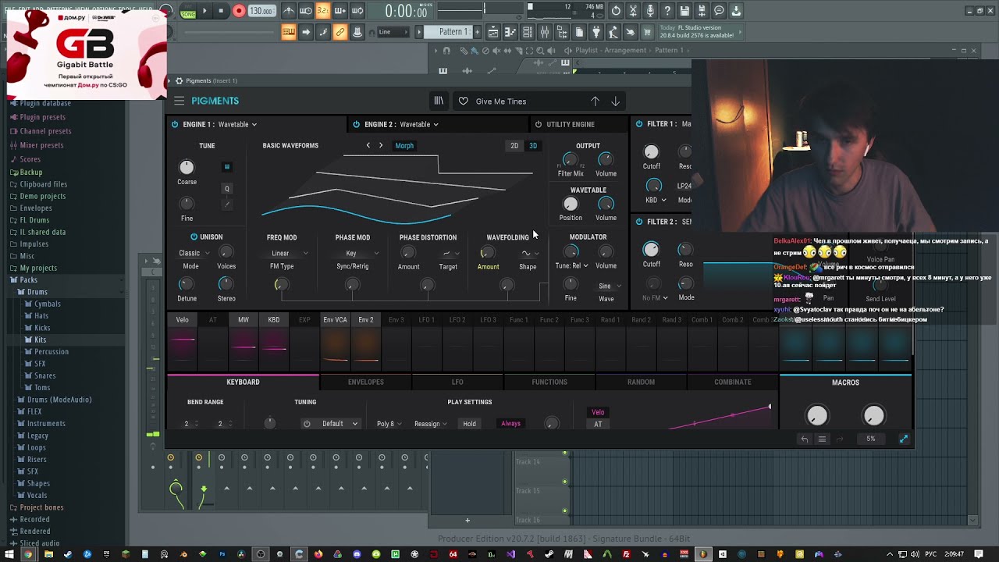Toggle Filter 2 power button
This screenshot has width=999, height=562.
(x=639, y=222)
